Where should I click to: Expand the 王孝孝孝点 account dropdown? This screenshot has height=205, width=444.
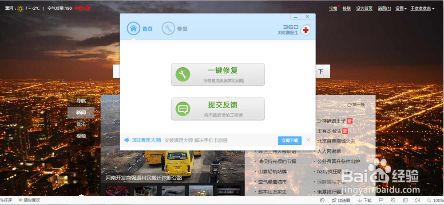[423, 8]
